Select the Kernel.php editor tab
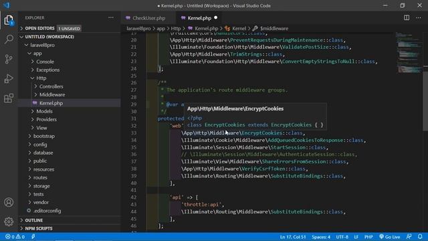The image size is (428, 241). [199, 18]
